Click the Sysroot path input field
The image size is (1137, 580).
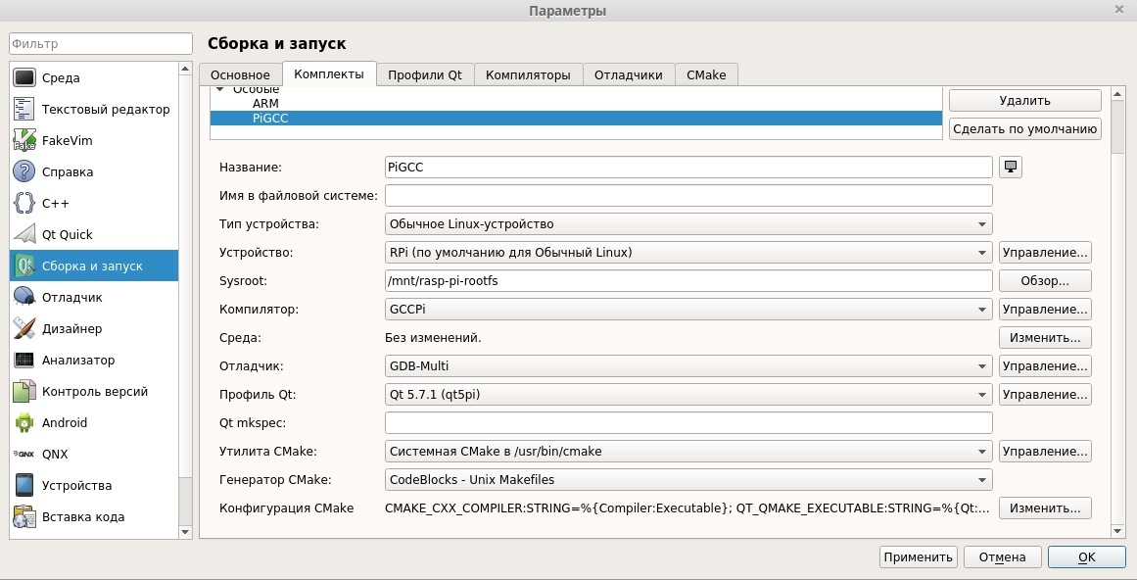[x=688, y=281]
